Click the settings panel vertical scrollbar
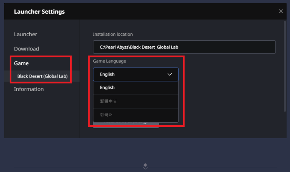 pos(285,66)
